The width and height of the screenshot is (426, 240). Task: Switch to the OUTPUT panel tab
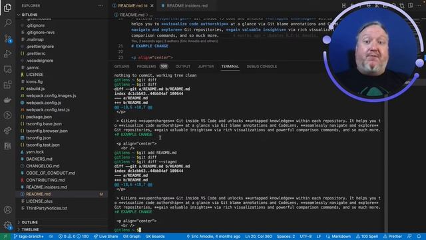coord(183,67)
